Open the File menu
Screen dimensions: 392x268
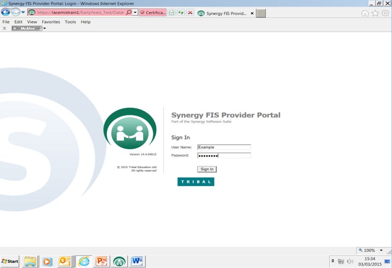[6, 22]
